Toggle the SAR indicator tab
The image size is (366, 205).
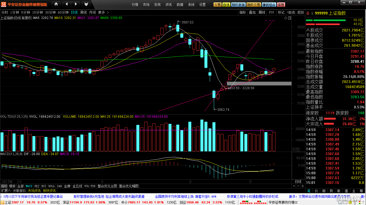[59, 186]
